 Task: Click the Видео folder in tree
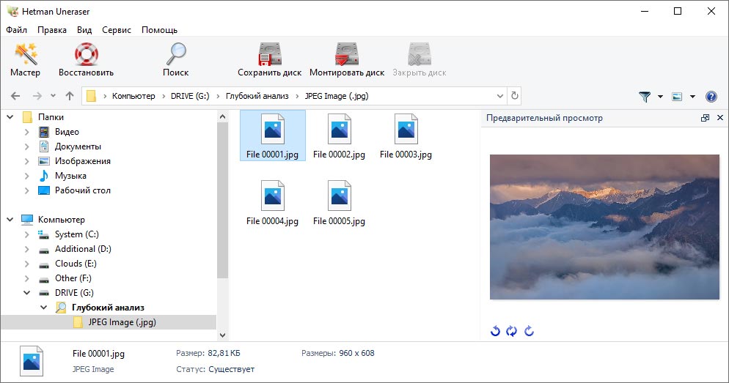[67, 132]
